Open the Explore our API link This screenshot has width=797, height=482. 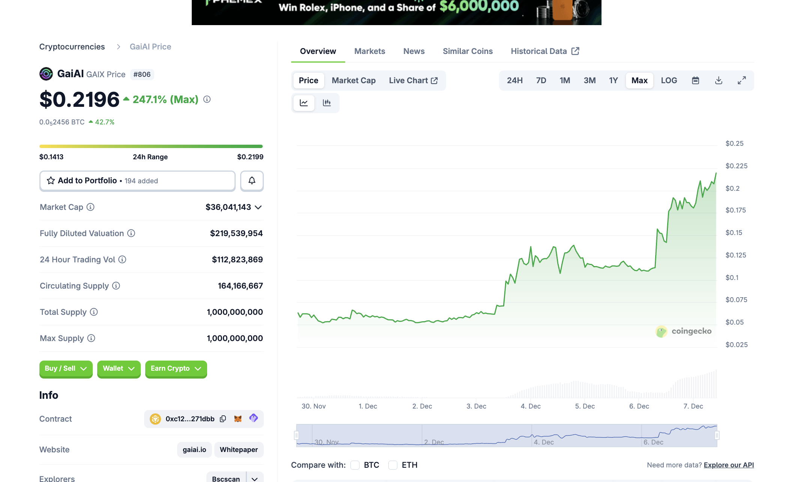click(729, 465)
